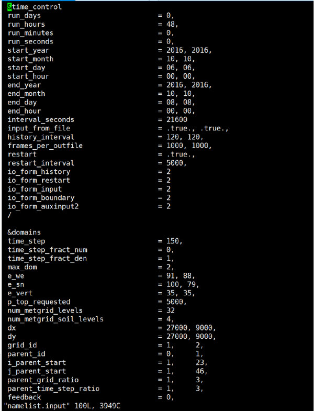The image size is (314, 411).
Task: Click the run_hours value 48
Action: 171,25
